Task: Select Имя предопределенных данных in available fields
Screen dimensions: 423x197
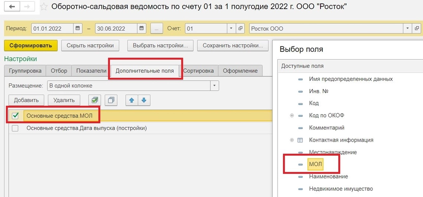Action: pyautogui.click(x=351, y=79)
